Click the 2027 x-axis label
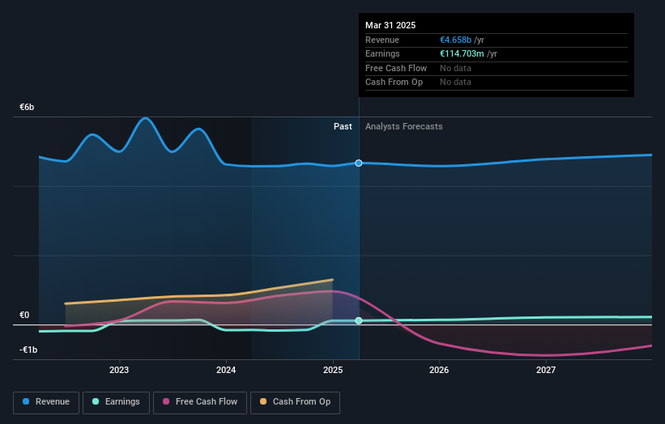665x424 pixels. [x=546, y=371]
